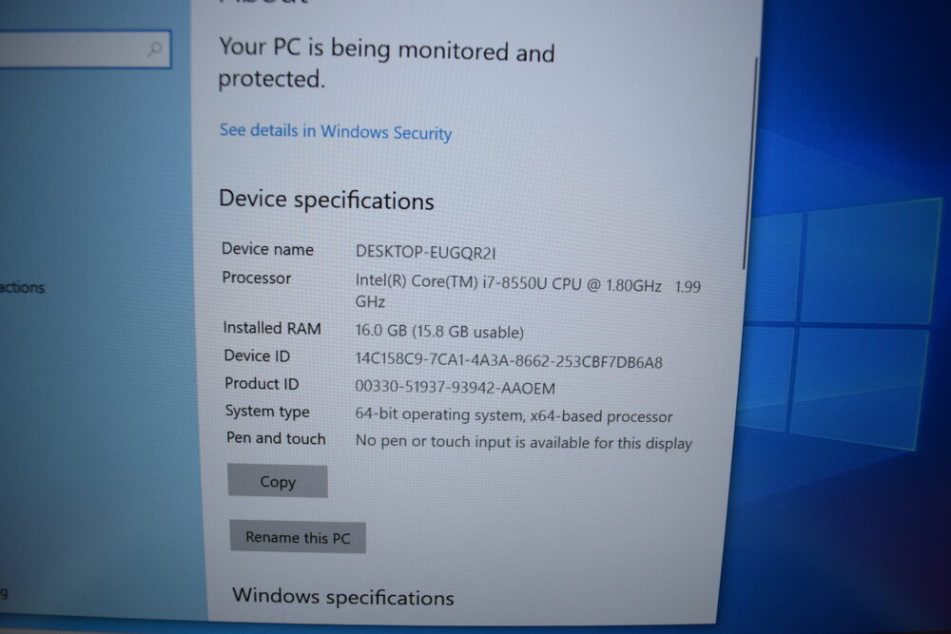Select the device name value DESKTOP-EUGQR2I
This screenshot has height=634, width=951.
426,252
